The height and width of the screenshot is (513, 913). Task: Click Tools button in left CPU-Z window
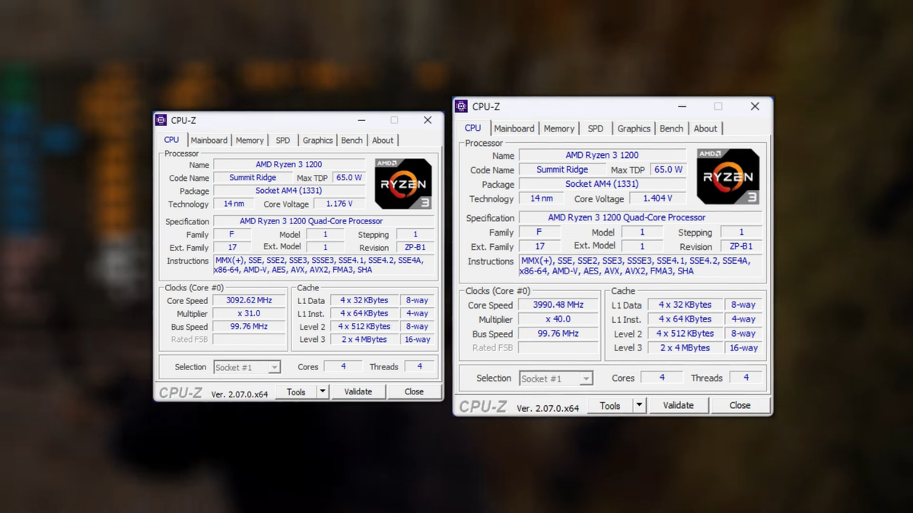coord(296,392)
